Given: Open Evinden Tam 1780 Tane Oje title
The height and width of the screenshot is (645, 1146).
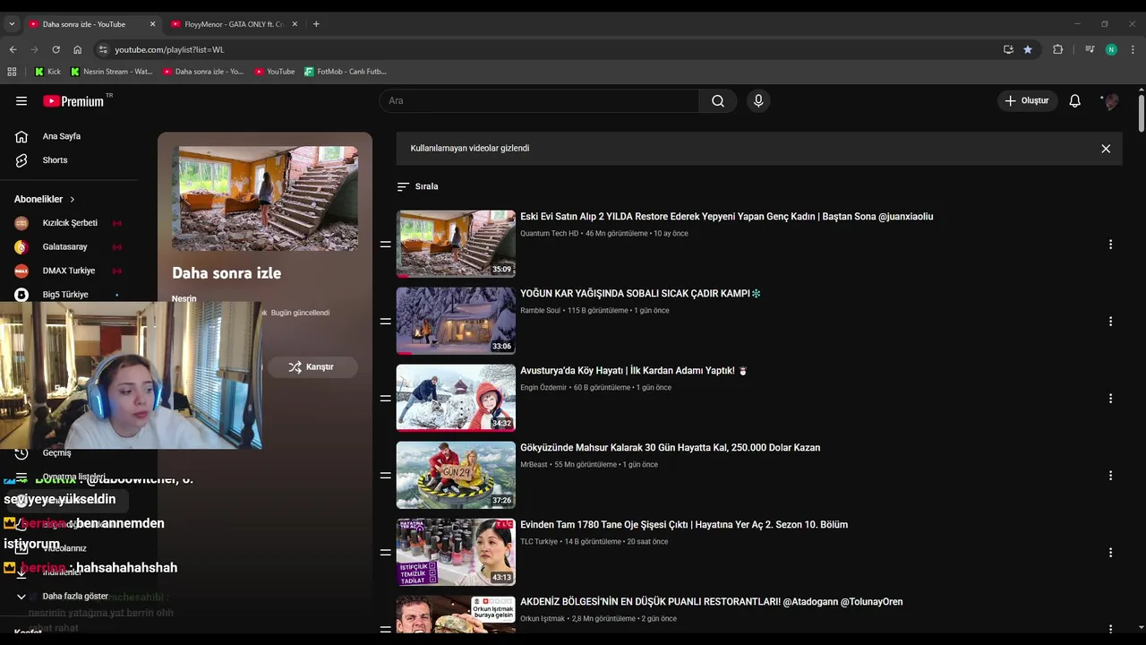Looking at the screenshot, I should [684, 525].
